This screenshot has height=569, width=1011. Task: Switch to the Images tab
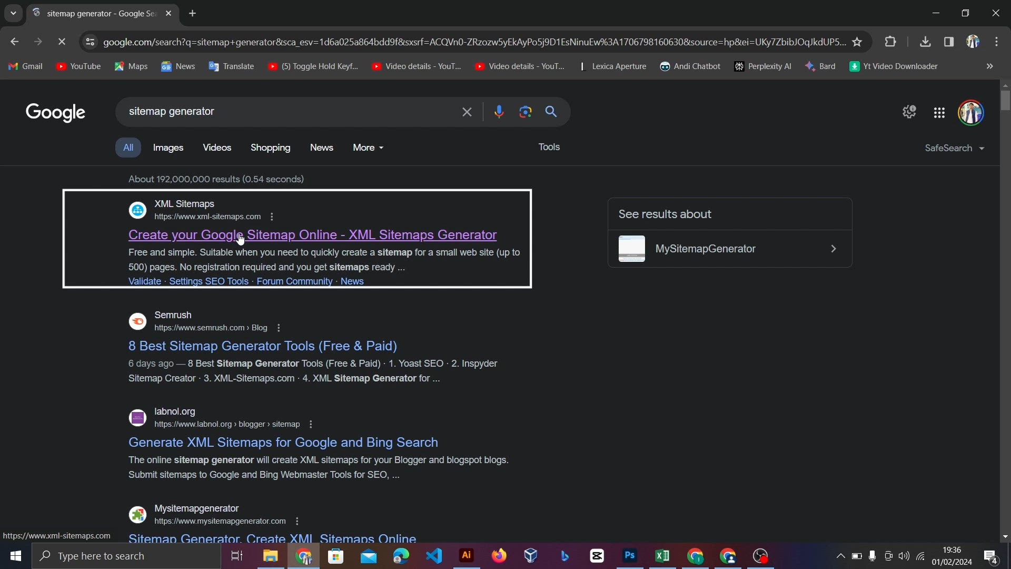coord(168,148)
